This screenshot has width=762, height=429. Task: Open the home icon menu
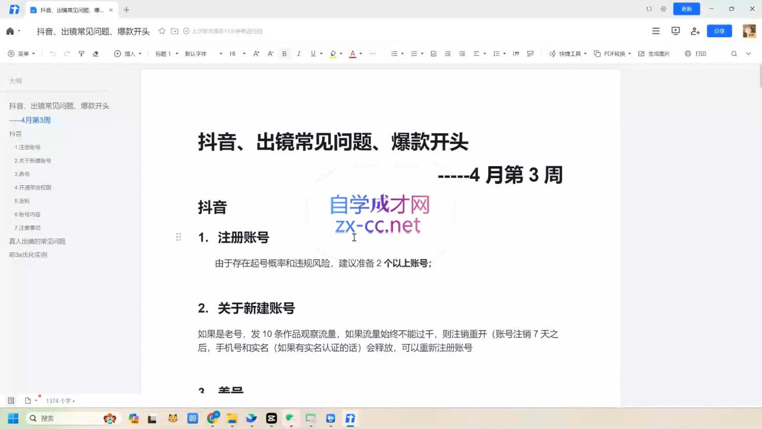pos(10,31)
